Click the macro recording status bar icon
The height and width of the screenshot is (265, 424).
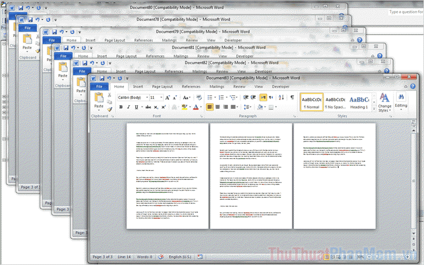[200, 257]
